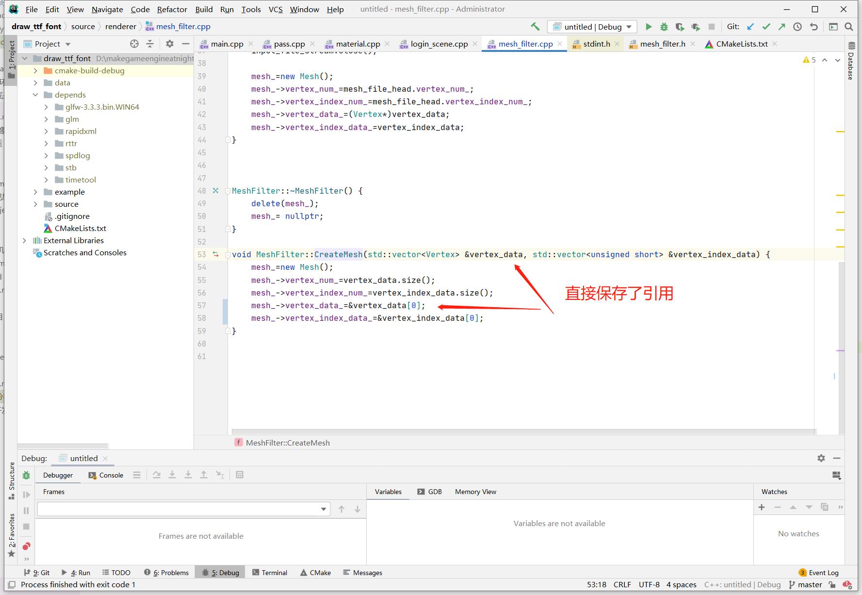Open the Refactor menu
This screenshot has width=862, height=595.
tap(172, 9)
